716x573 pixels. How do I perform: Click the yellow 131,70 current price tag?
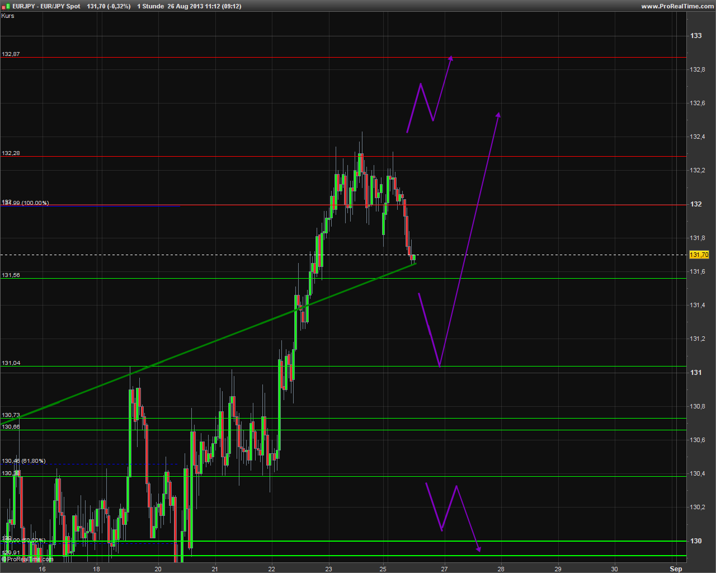pyautogui.click(x=699, y=255)
